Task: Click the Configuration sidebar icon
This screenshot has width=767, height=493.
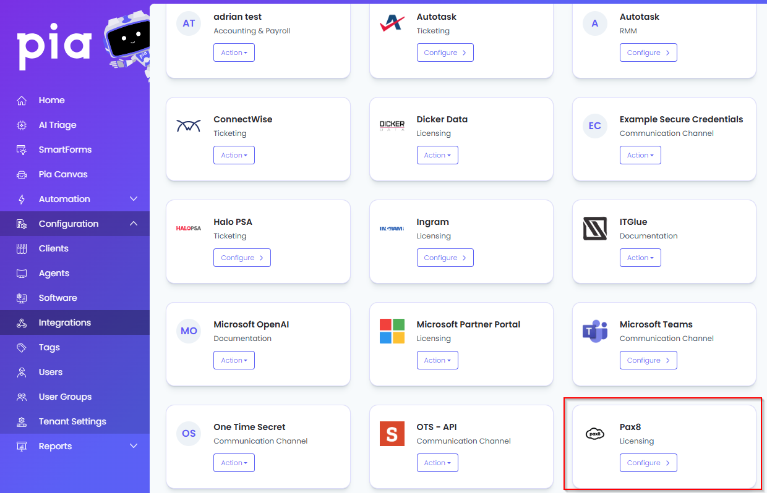Action: tap(22, 224)
